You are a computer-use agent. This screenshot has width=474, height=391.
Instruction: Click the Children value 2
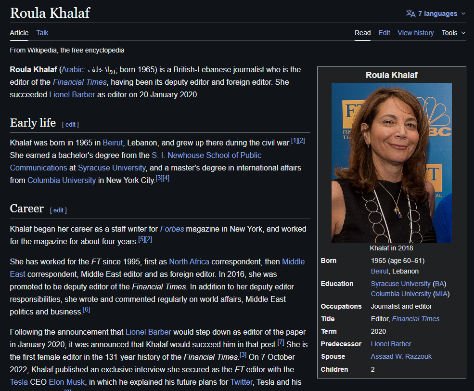pos(373,369)
